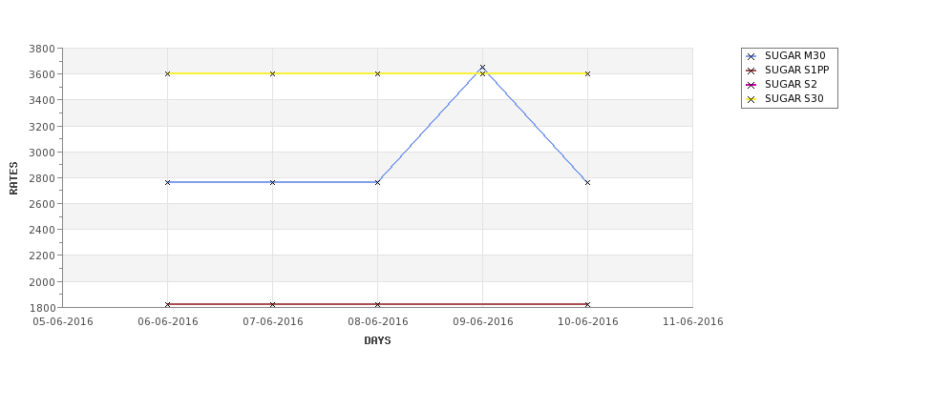Click the 11-06-2016 date axis label

tap(693, 322)
